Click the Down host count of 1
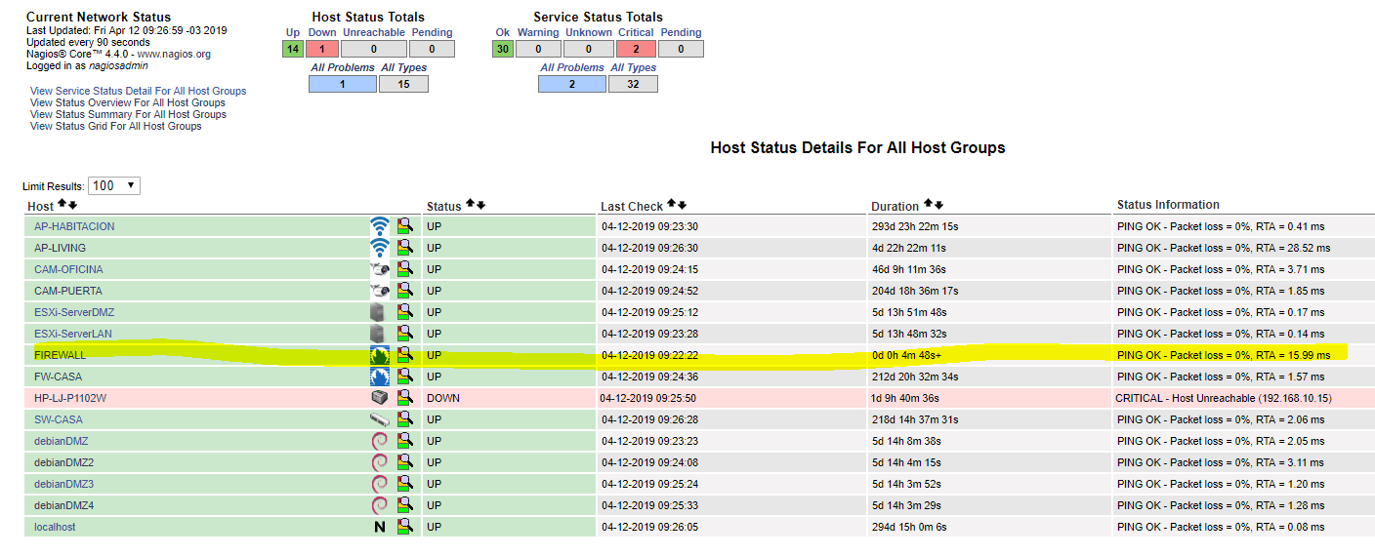1375x556 pixels. click(322, 49)
